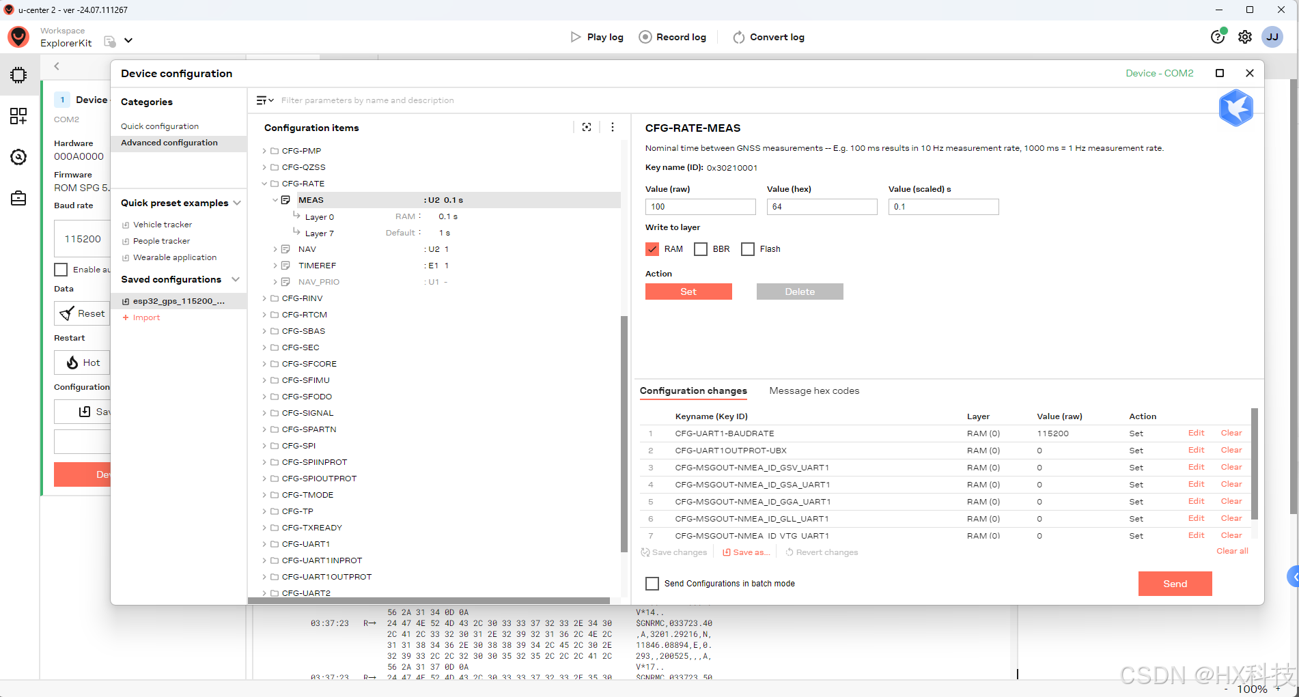Image resolution: width=1299 pixels, height=697 pixels.
Task: Open the toolbox briefcase icon in sidebar
Action: (18, 199)
